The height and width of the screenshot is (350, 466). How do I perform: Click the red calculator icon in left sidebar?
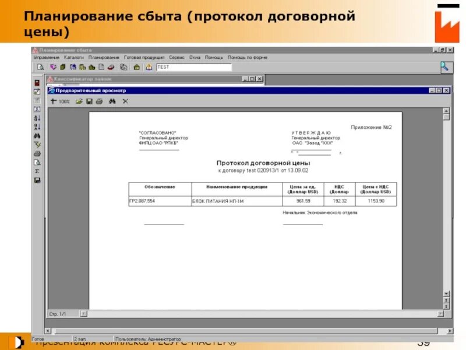click(37, 83)
